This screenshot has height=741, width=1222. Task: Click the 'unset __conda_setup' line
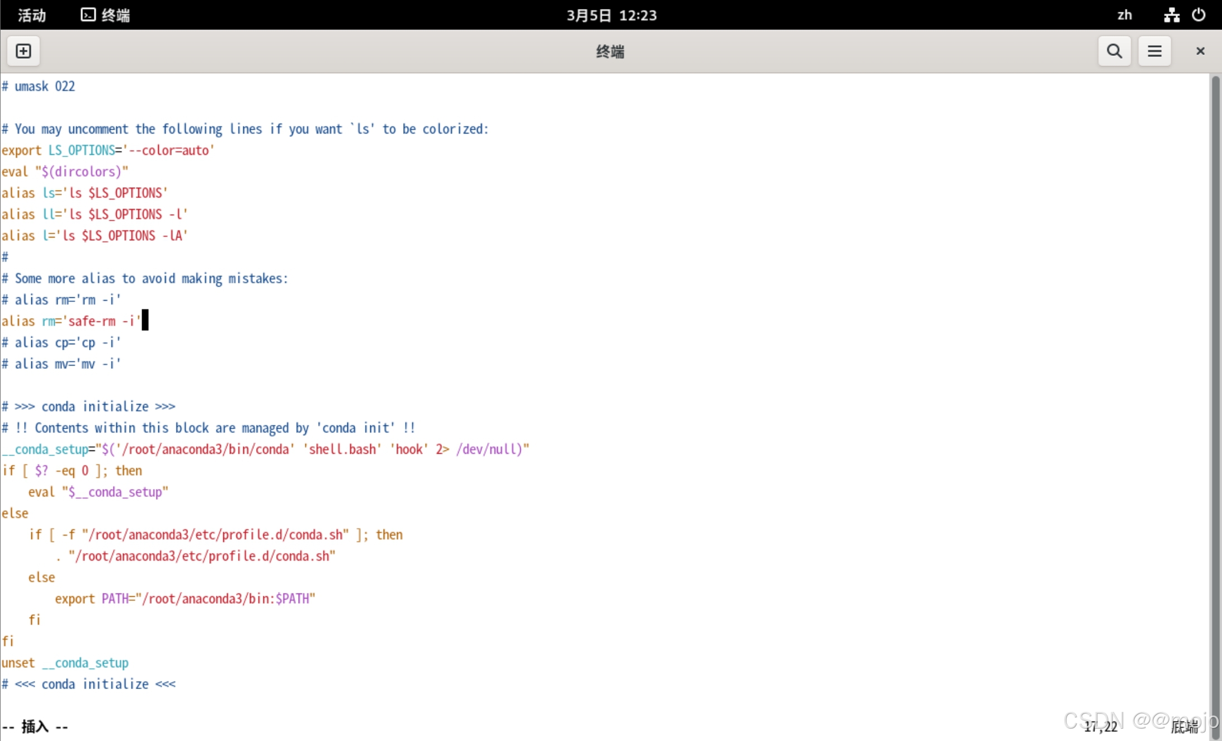[x=65, y=662]
